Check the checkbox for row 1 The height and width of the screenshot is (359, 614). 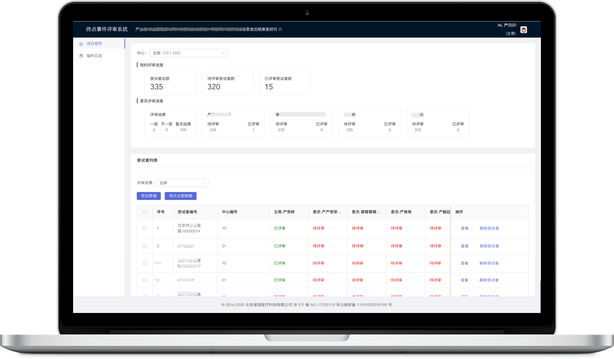pos(145,229)
